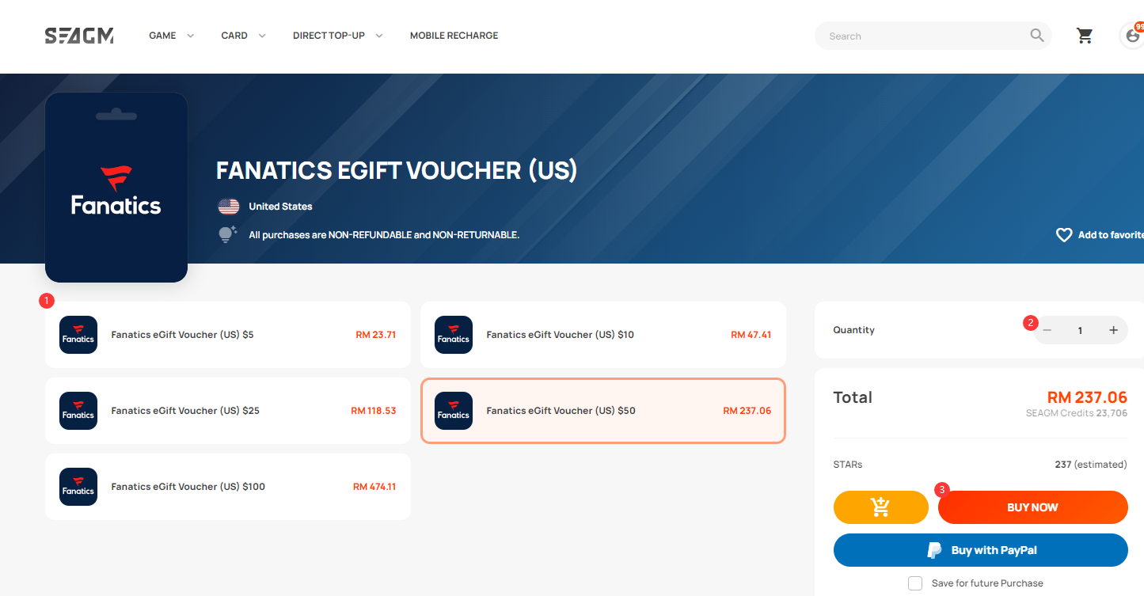Open the shopping cart icon
This screenshot has width=1144, height=596.
click(x=1085, y=36)
